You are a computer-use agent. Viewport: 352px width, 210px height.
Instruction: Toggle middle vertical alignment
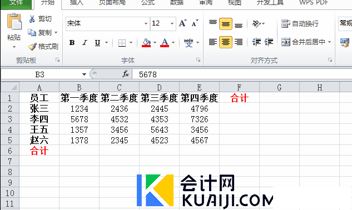coord(226,24)
